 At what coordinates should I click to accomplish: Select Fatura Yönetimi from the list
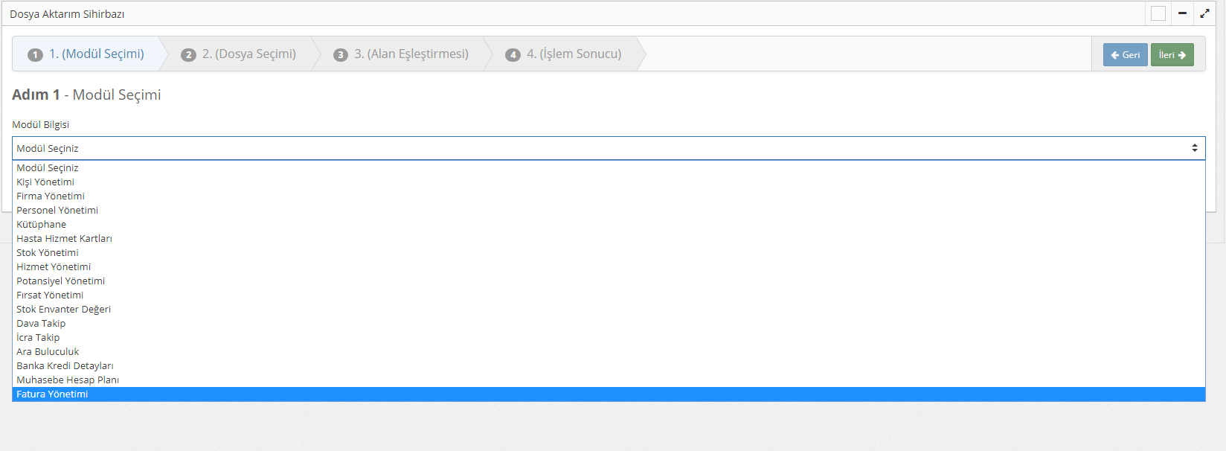[52, 394]
